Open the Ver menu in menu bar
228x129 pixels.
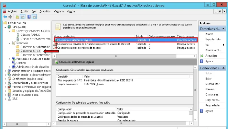[x=34, y=11]
